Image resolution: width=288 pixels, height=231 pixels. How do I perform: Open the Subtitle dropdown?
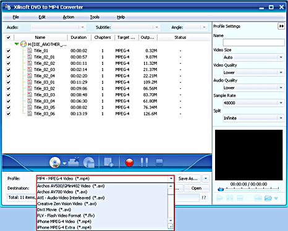coord(156,27)
